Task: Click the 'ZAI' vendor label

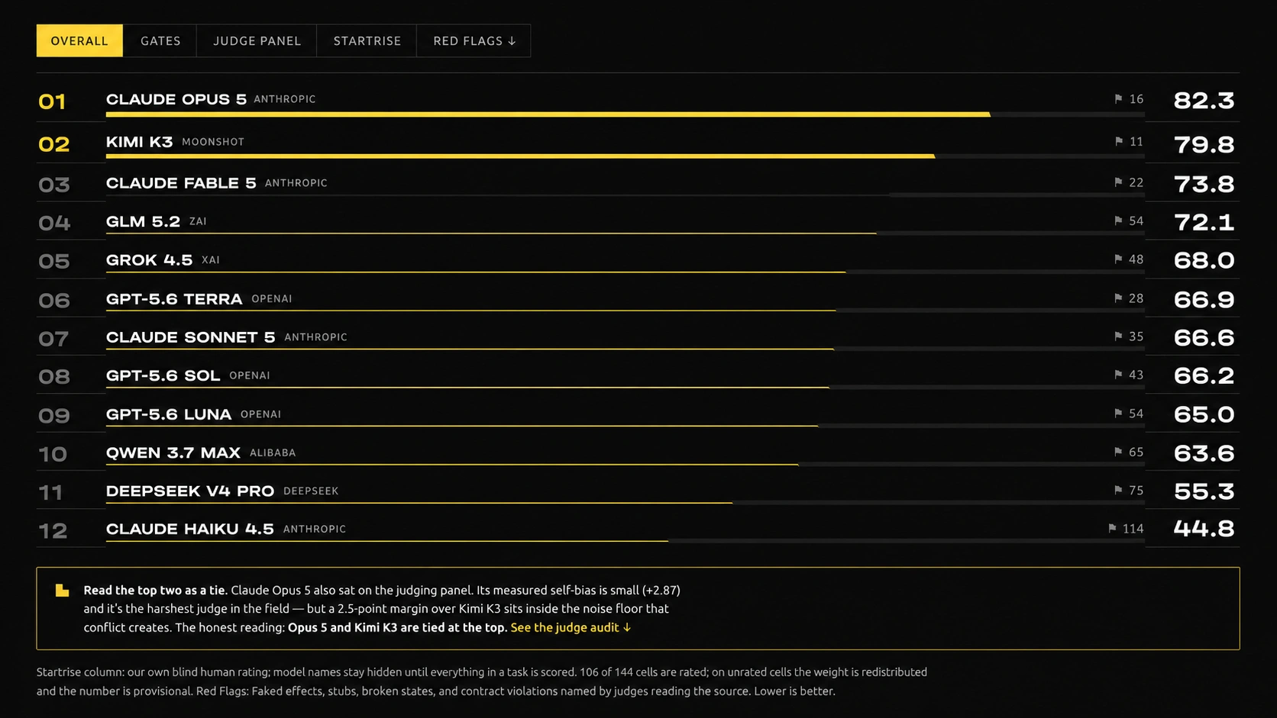Action: [x=198, y=221]
